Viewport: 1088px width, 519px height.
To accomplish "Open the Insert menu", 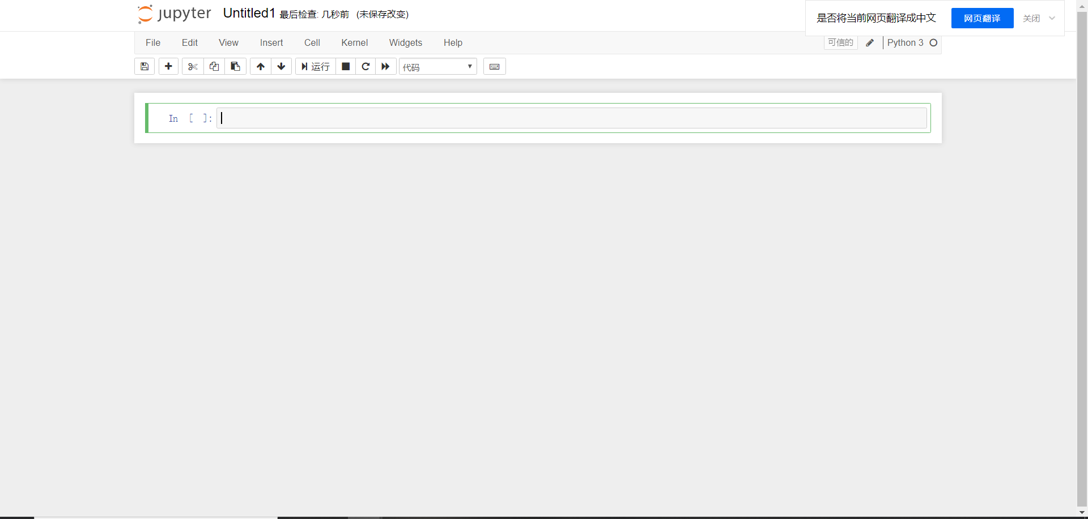I will tap(271, 43).
